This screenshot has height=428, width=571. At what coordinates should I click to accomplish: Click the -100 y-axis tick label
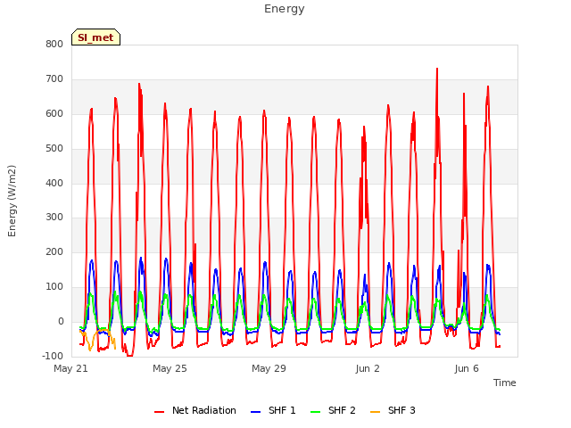pos(53,356)
